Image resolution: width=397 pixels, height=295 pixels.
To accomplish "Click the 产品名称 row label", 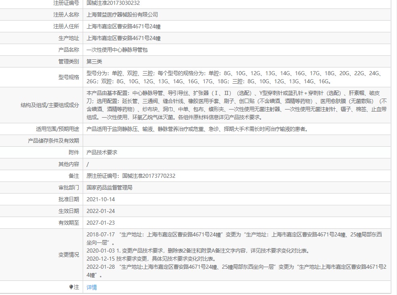I will (x=69, y=50).
